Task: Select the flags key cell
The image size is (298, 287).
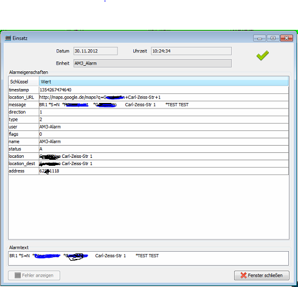Action: [x=24, y=134]
